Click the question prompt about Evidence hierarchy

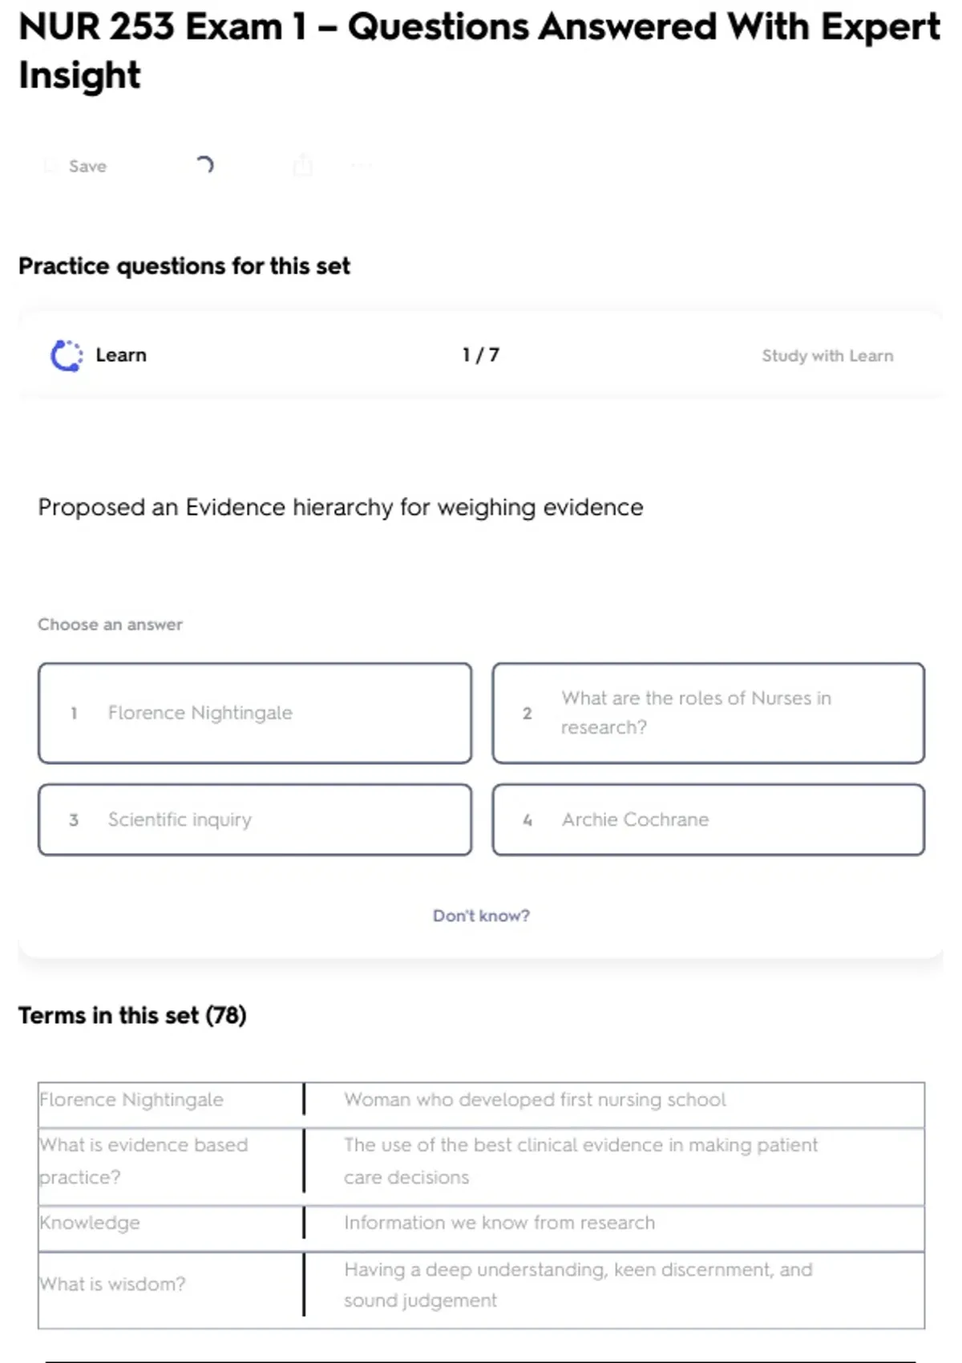pos(341,507)
